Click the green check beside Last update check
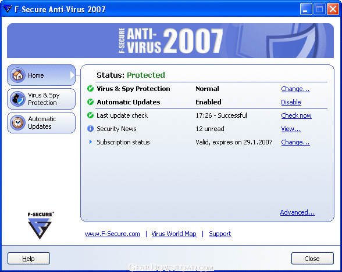Image resolution: width=342 pixels, height=272 pixels. point(90,115)
